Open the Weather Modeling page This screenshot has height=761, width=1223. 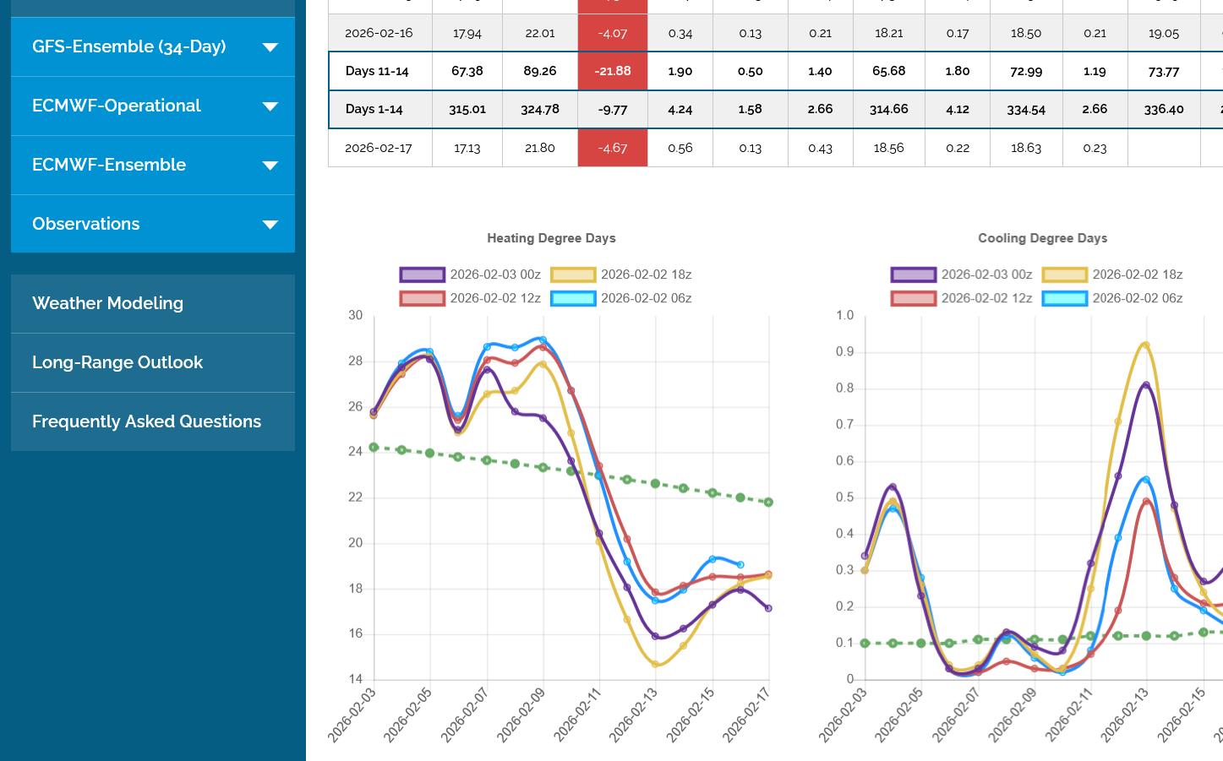tap(107, 303)
